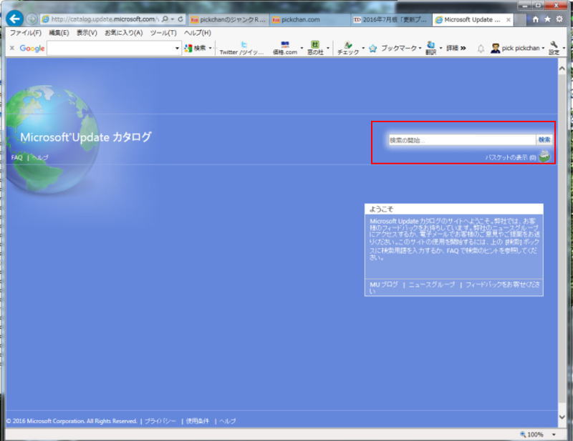The image size is (573, 441).
Task: Open the 表示(V) menu
Action: click(87, 33)
